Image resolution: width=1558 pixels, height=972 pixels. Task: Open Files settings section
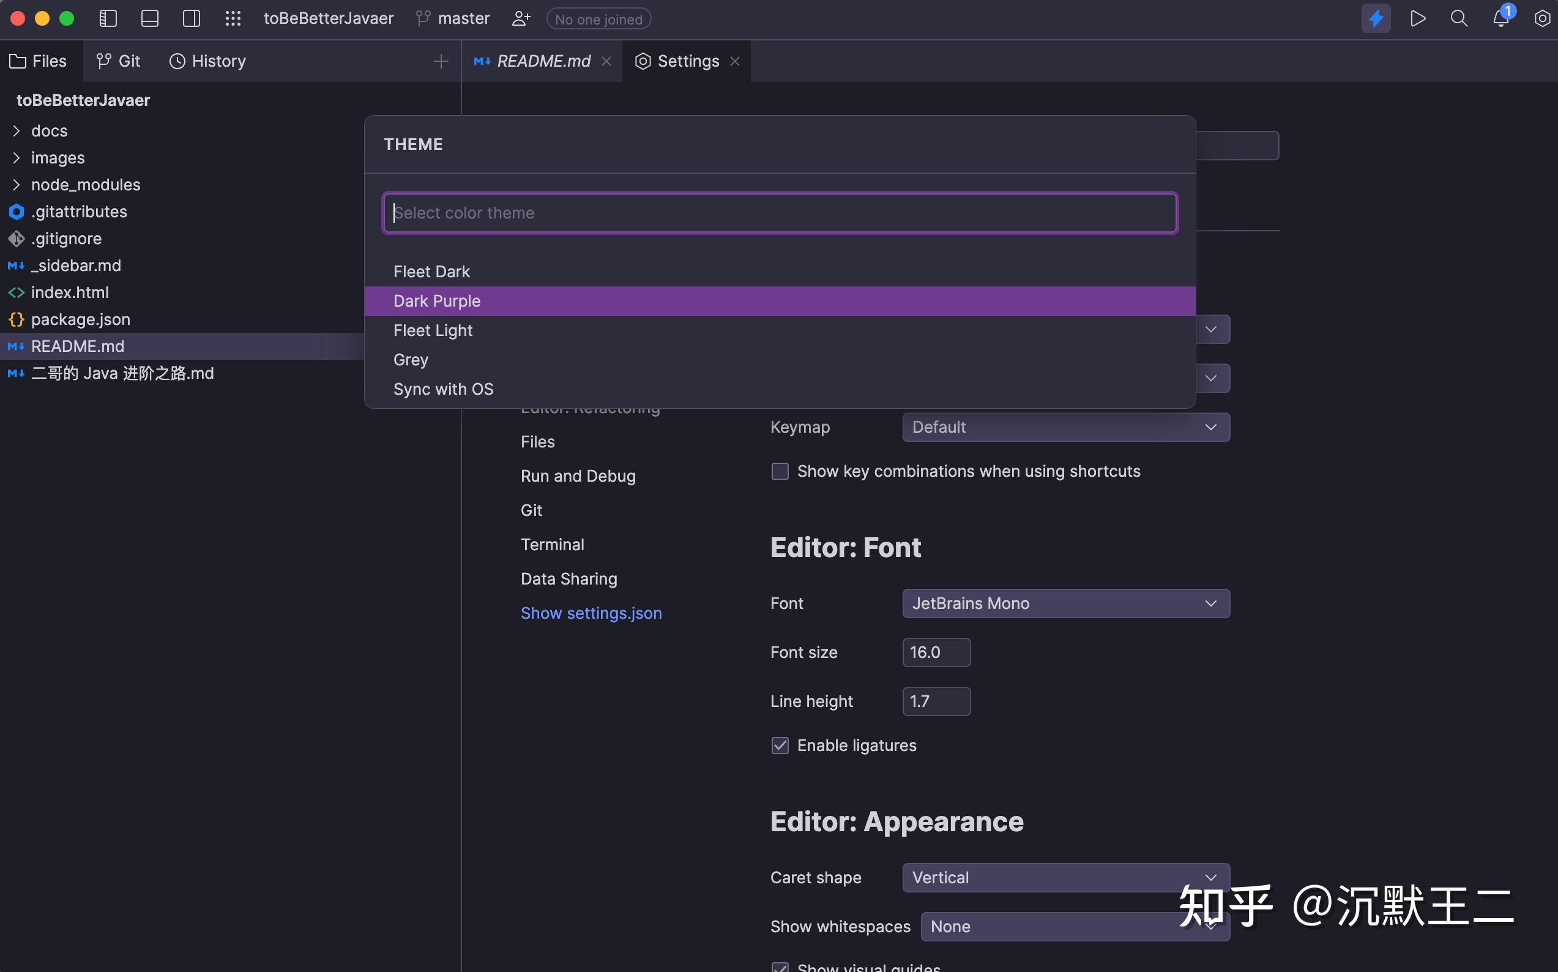point(537,443)
